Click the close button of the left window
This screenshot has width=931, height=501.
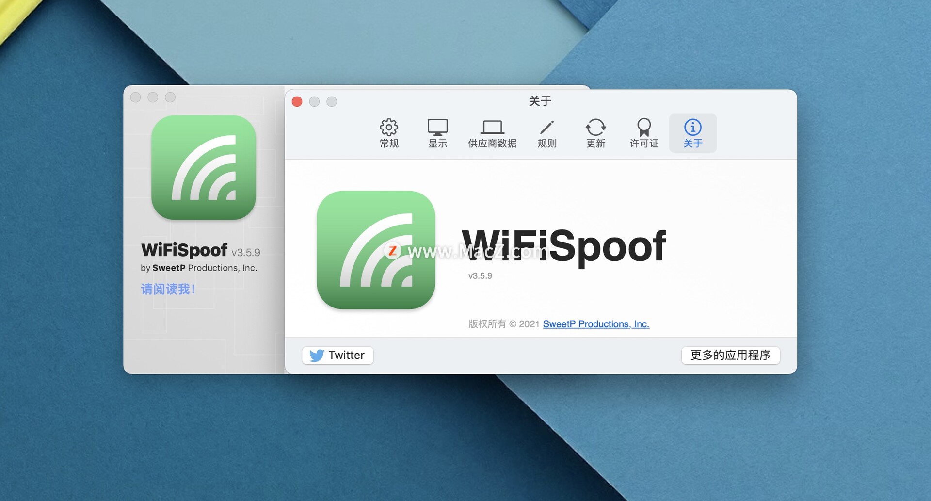(136, 97)
